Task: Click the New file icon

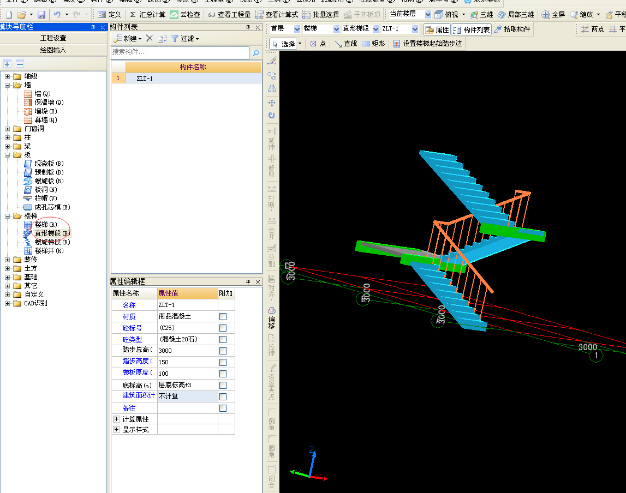Action: [9, 15]
